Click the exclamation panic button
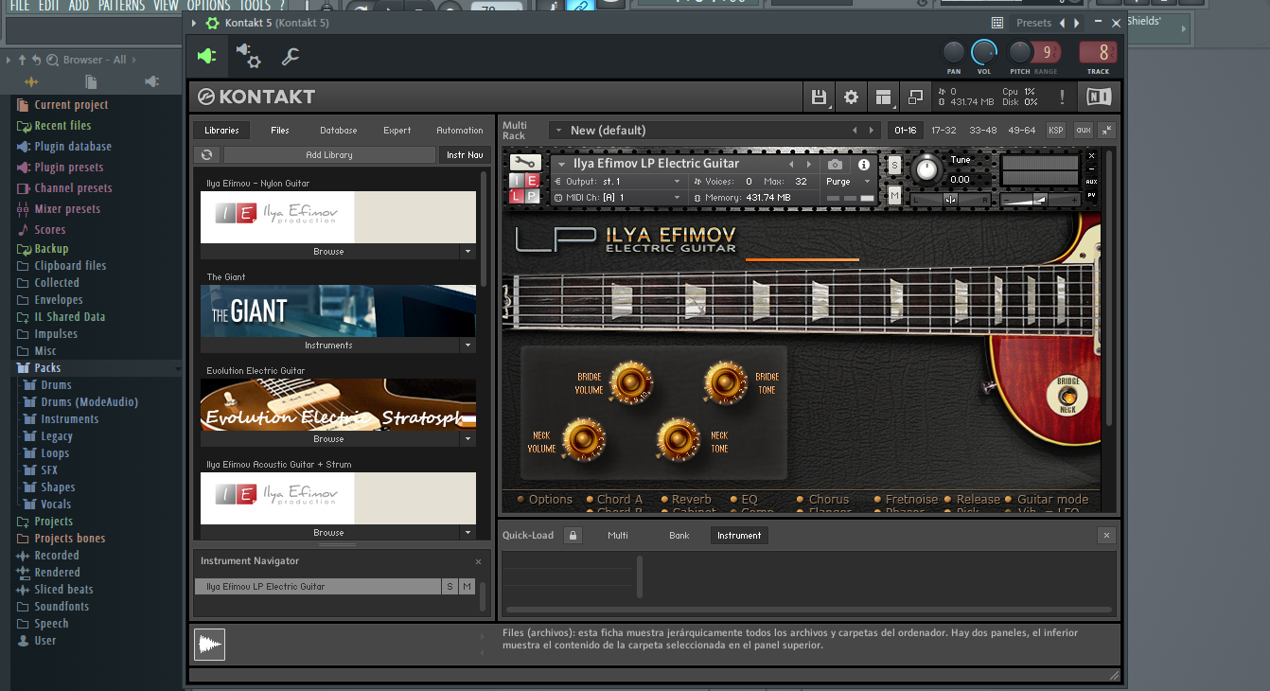 1063,97
